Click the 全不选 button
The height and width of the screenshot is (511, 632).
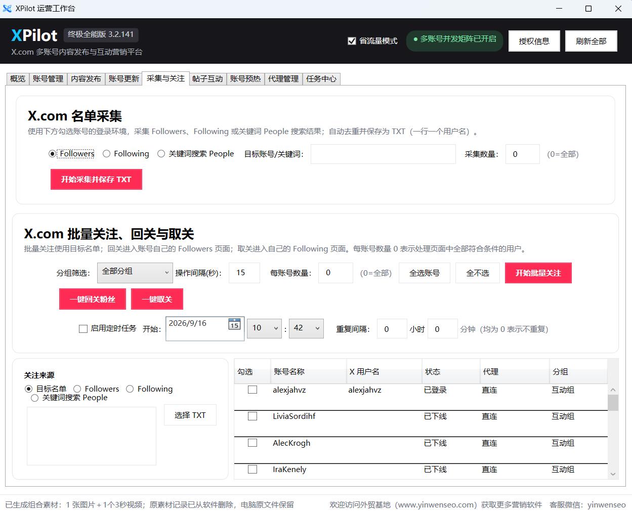478,273
